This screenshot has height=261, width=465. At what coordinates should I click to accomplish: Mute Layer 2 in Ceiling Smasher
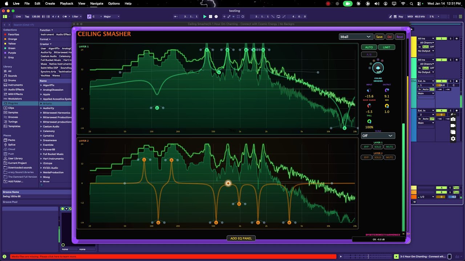[x=389, y=157]
